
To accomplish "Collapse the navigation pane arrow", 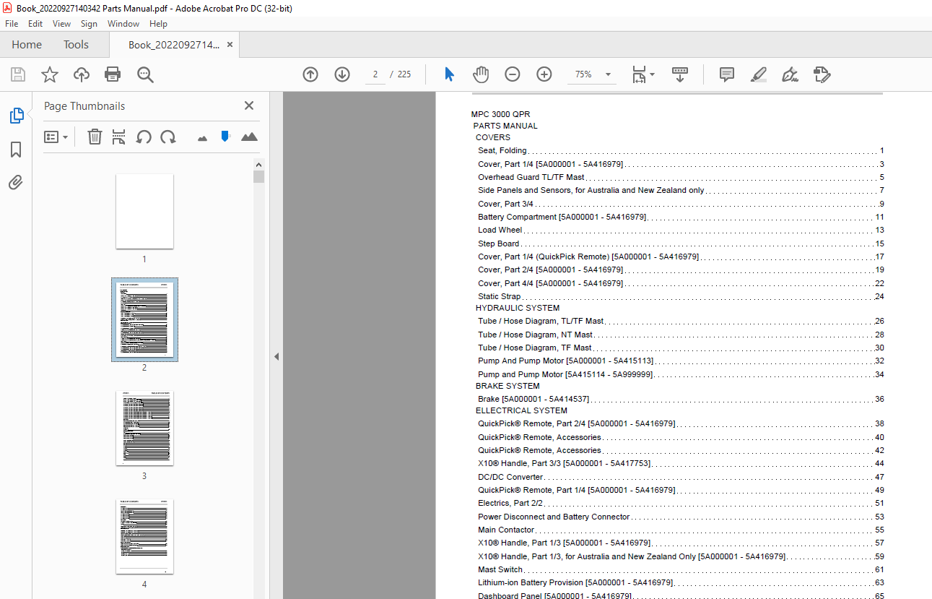I will (276, 356).
